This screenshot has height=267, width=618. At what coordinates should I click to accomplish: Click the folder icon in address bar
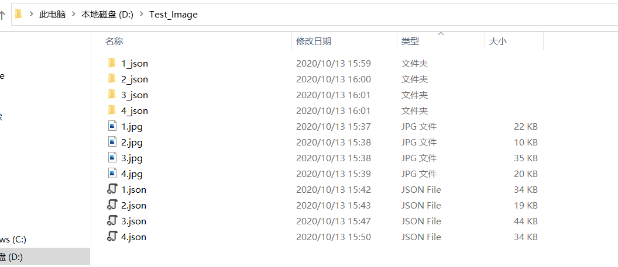(18, 15)
